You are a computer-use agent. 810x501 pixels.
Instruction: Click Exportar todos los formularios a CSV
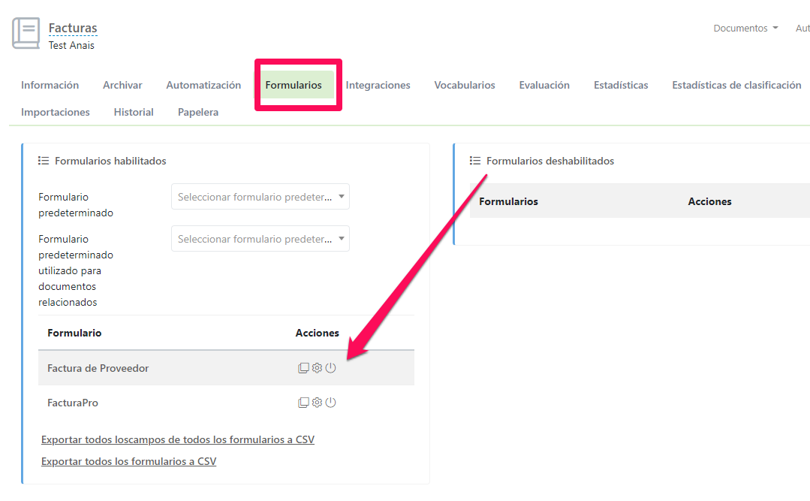point(128,461)
